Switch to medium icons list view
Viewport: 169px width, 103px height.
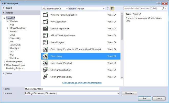[112, 8]
